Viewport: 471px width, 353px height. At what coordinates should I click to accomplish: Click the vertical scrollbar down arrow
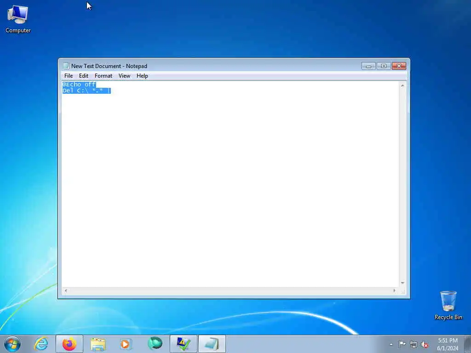point(402,283)
